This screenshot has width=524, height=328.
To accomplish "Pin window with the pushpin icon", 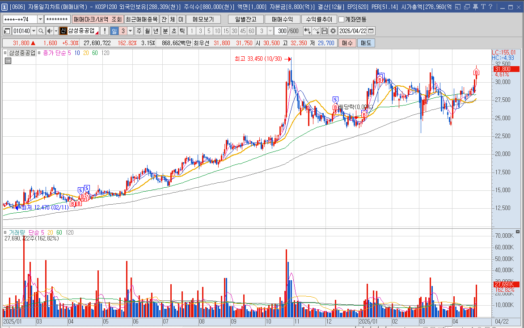I will 475,7.
